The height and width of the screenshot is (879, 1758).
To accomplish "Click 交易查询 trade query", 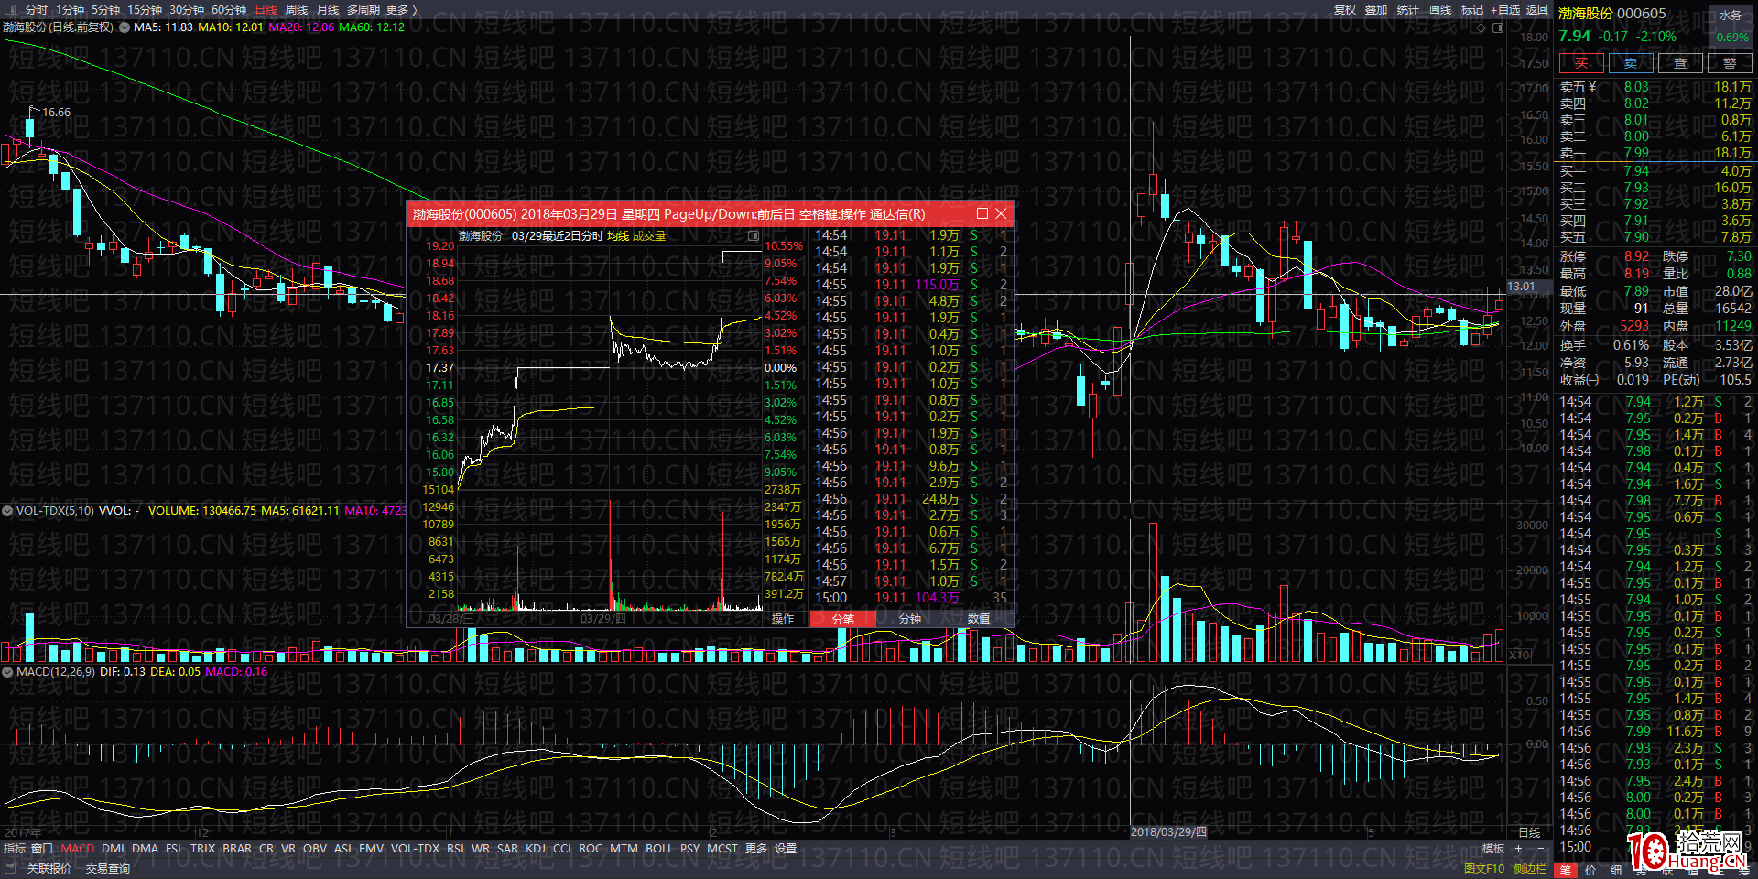I will point(108,868).
